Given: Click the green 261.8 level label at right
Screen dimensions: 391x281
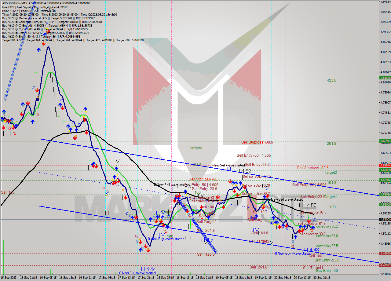Looking at the screenshot, I should [x=331, y=143].
